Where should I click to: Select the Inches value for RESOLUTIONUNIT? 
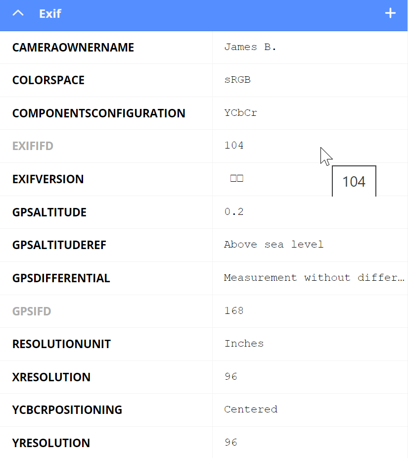[244, 344]
